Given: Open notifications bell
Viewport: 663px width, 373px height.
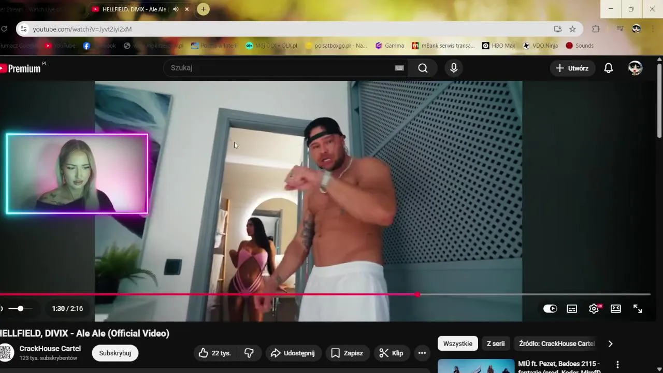Looking at the screenshot, I should click(609, 68).
